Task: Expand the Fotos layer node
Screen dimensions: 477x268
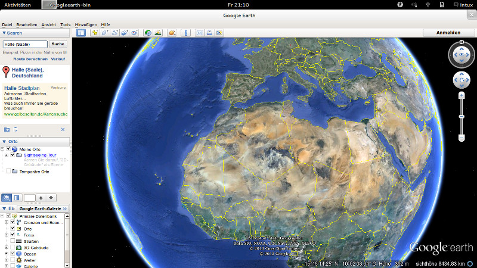Action: 6,235
